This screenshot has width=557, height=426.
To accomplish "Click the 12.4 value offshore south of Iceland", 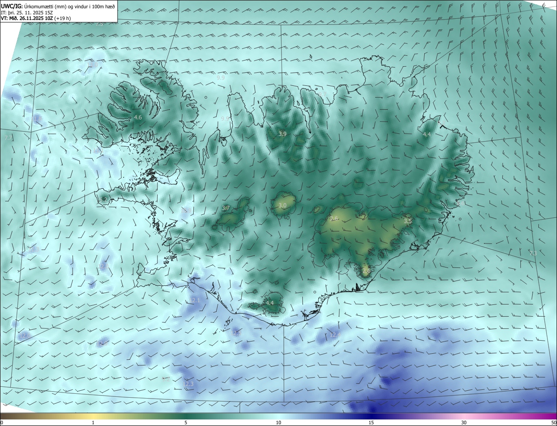I will pos(335,335).
